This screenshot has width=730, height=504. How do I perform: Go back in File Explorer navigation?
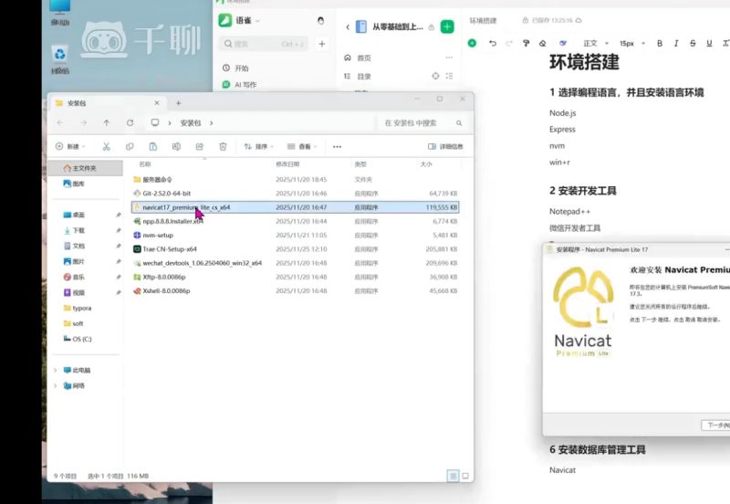[x=60, y=123]
